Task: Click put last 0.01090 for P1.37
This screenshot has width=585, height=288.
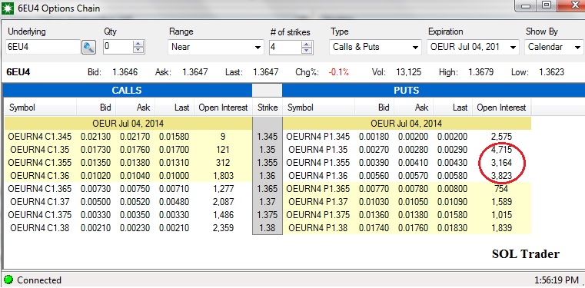Action: point(452,201)
